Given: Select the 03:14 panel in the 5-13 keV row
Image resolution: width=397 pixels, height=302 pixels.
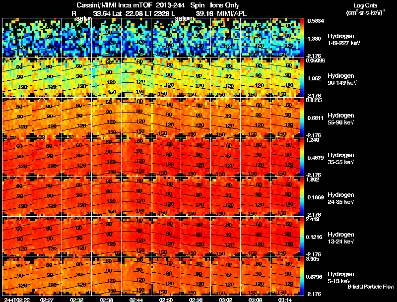Looking at the screenshot, I should click(285, 276).
